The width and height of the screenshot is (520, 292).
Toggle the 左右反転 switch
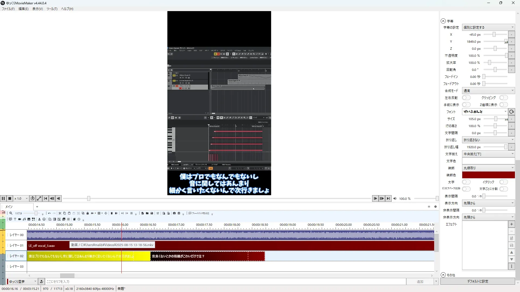click(x=466, y=98)
